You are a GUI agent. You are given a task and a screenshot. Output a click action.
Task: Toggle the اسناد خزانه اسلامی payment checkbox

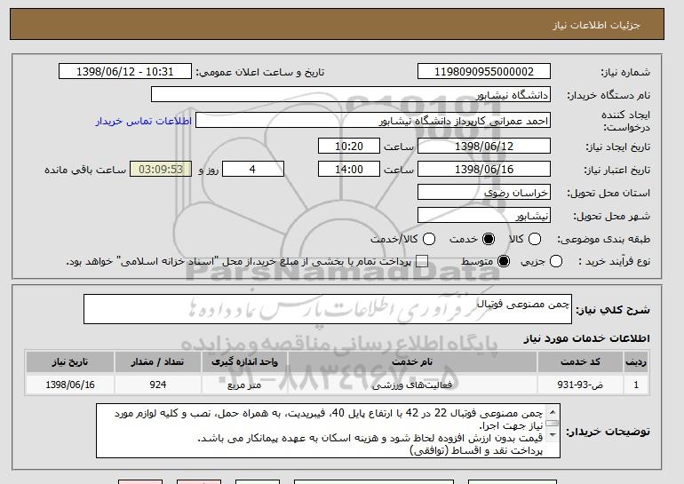(422, 262)
